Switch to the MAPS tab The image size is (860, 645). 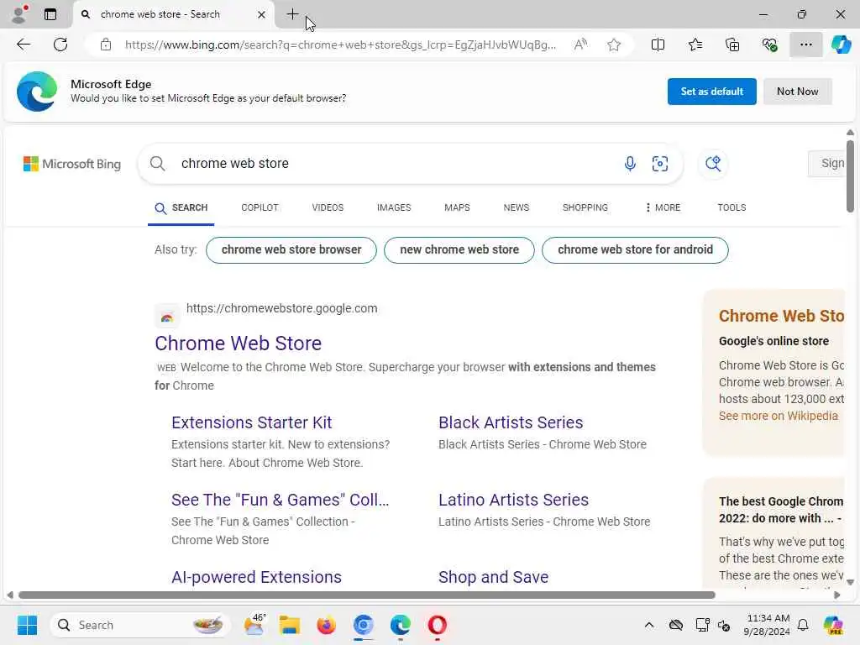457,208
